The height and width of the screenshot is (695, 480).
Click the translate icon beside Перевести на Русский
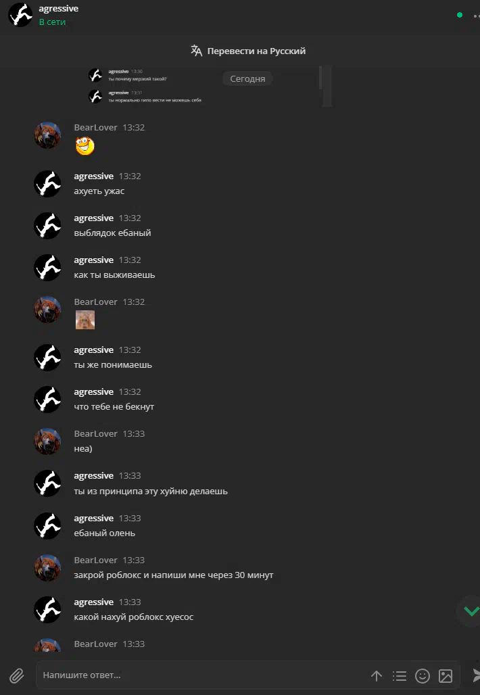[196, 51]
